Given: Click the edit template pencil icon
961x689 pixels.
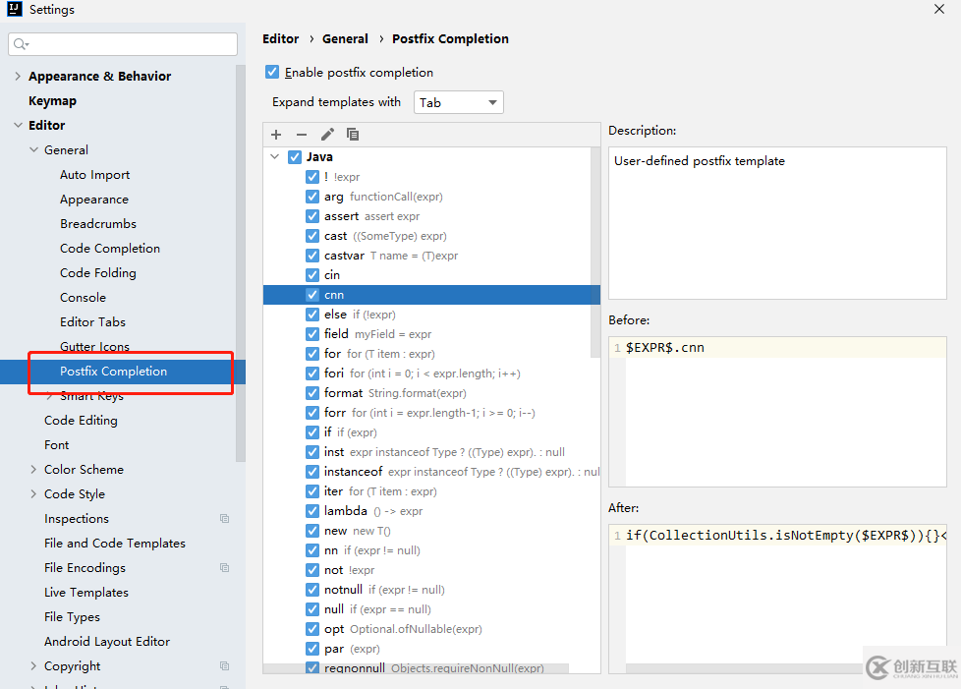Looking at the screenshot, I should click(327, 135).
